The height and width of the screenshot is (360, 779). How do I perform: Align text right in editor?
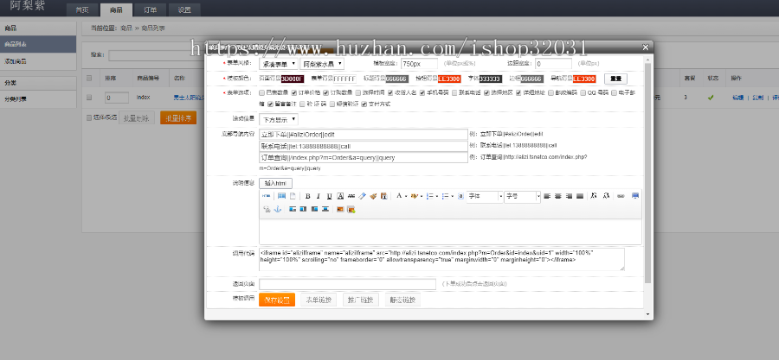(569, 196)
